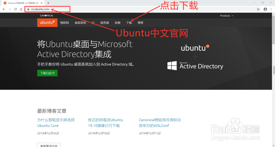Click the Canonical logo
Viewport: 275px width, 147px height.
click(x=47, y=16)
